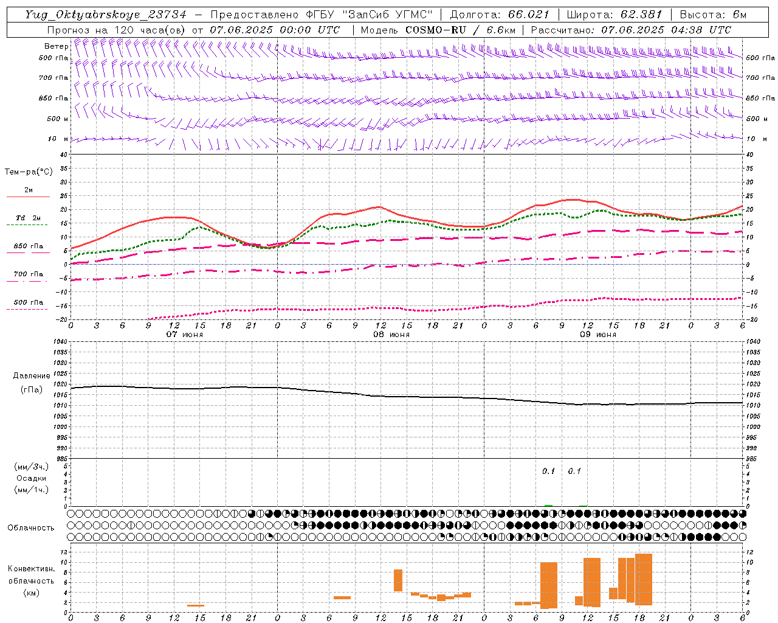Click the Тем-ра(°C) panel label

point(29,172)
